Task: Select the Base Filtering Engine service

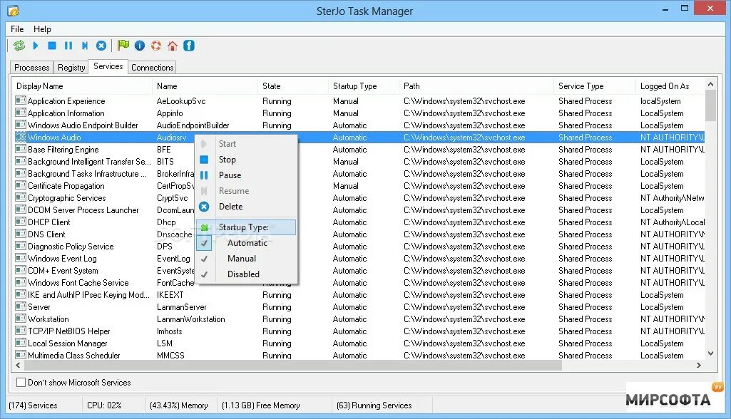Action: coord(359,150)
